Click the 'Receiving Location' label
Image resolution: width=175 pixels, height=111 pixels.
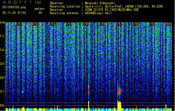coord(65,6)
